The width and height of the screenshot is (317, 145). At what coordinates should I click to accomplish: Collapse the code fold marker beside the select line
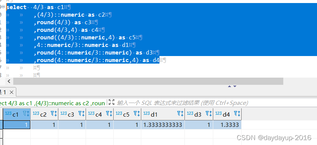tap(3, 7)
